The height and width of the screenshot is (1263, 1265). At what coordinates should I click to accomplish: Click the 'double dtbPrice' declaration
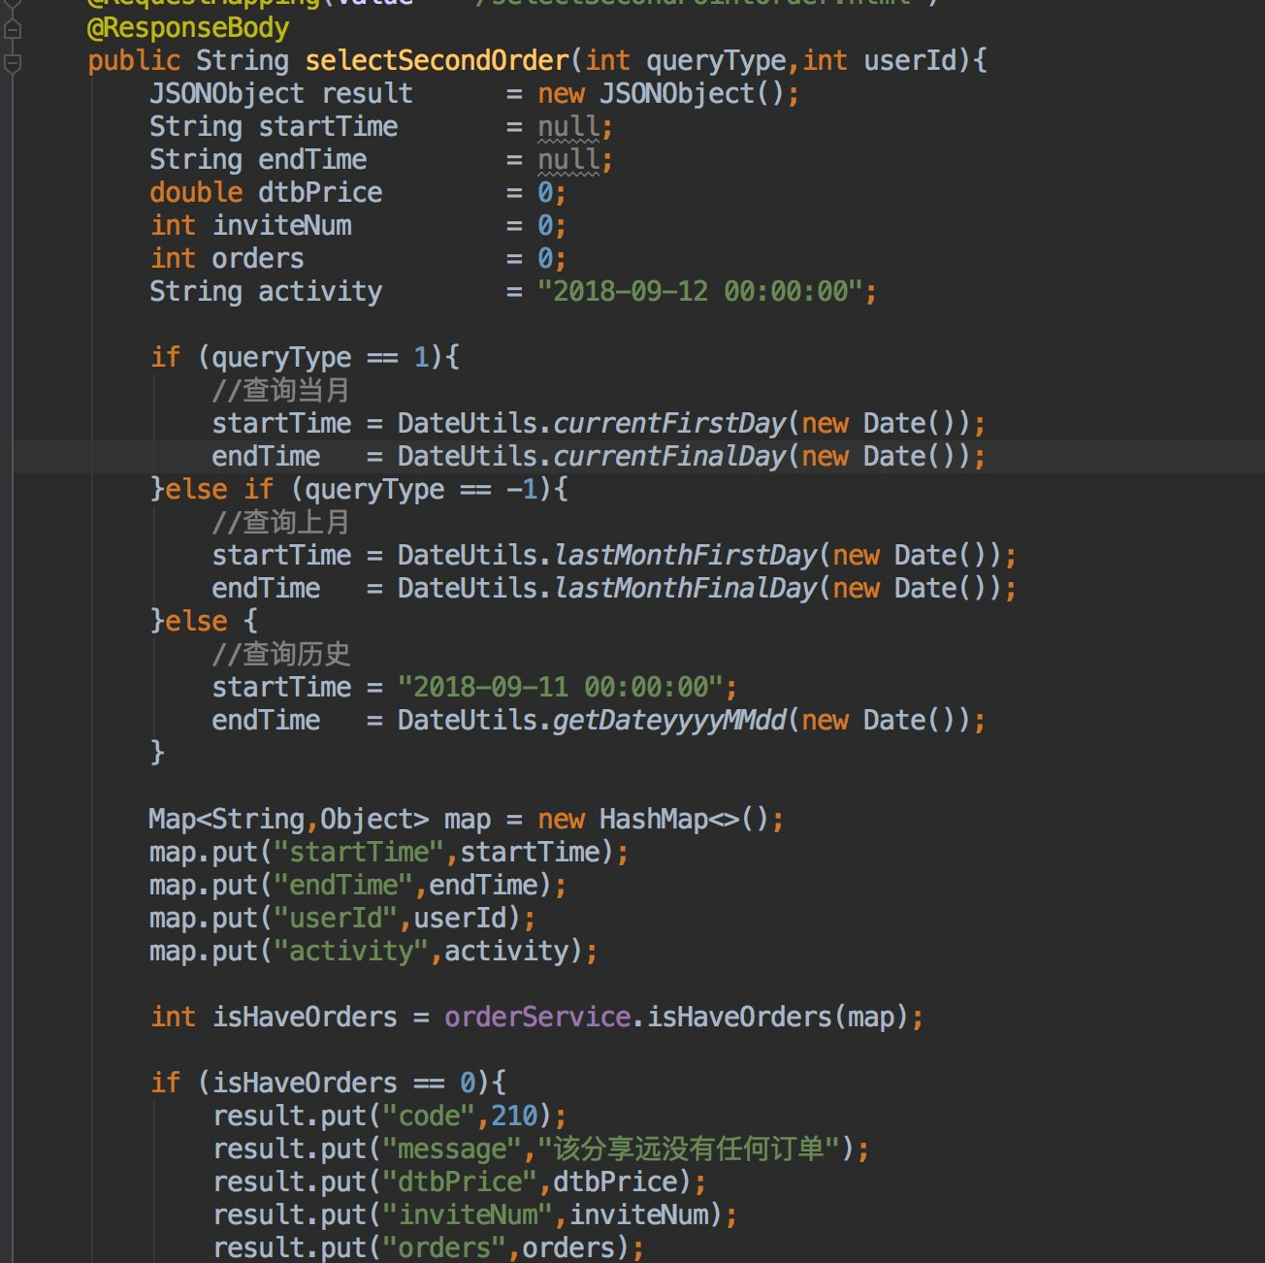coord(266,193)
